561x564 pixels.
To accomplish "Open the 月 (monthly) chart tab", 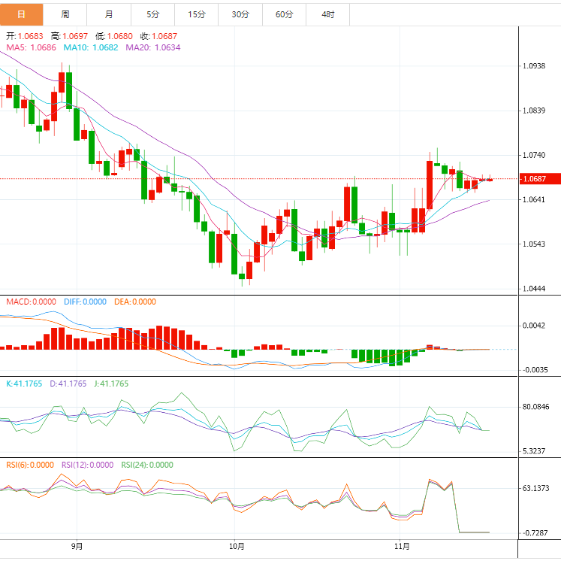I will tap(110, 14).
